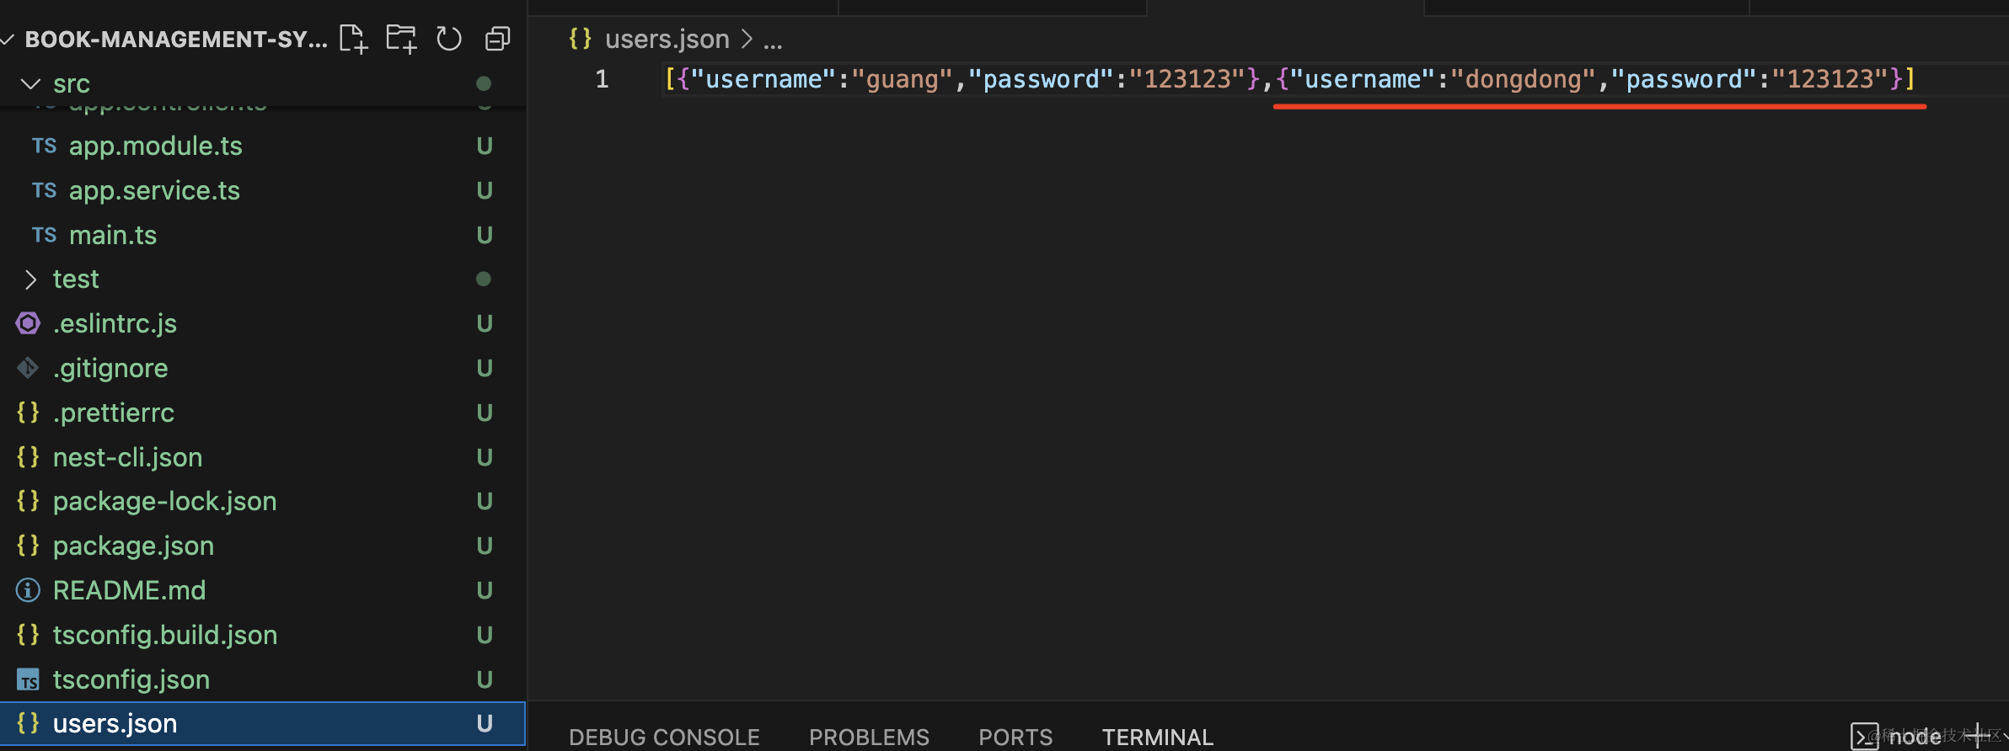Expand the test folder
The image size is (2009, 751).
click(30, 279)
